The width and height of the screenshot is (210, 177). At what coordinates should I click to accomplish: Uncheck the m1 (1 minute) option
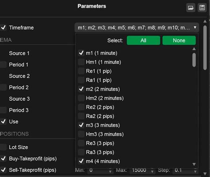tap(81, 53)
